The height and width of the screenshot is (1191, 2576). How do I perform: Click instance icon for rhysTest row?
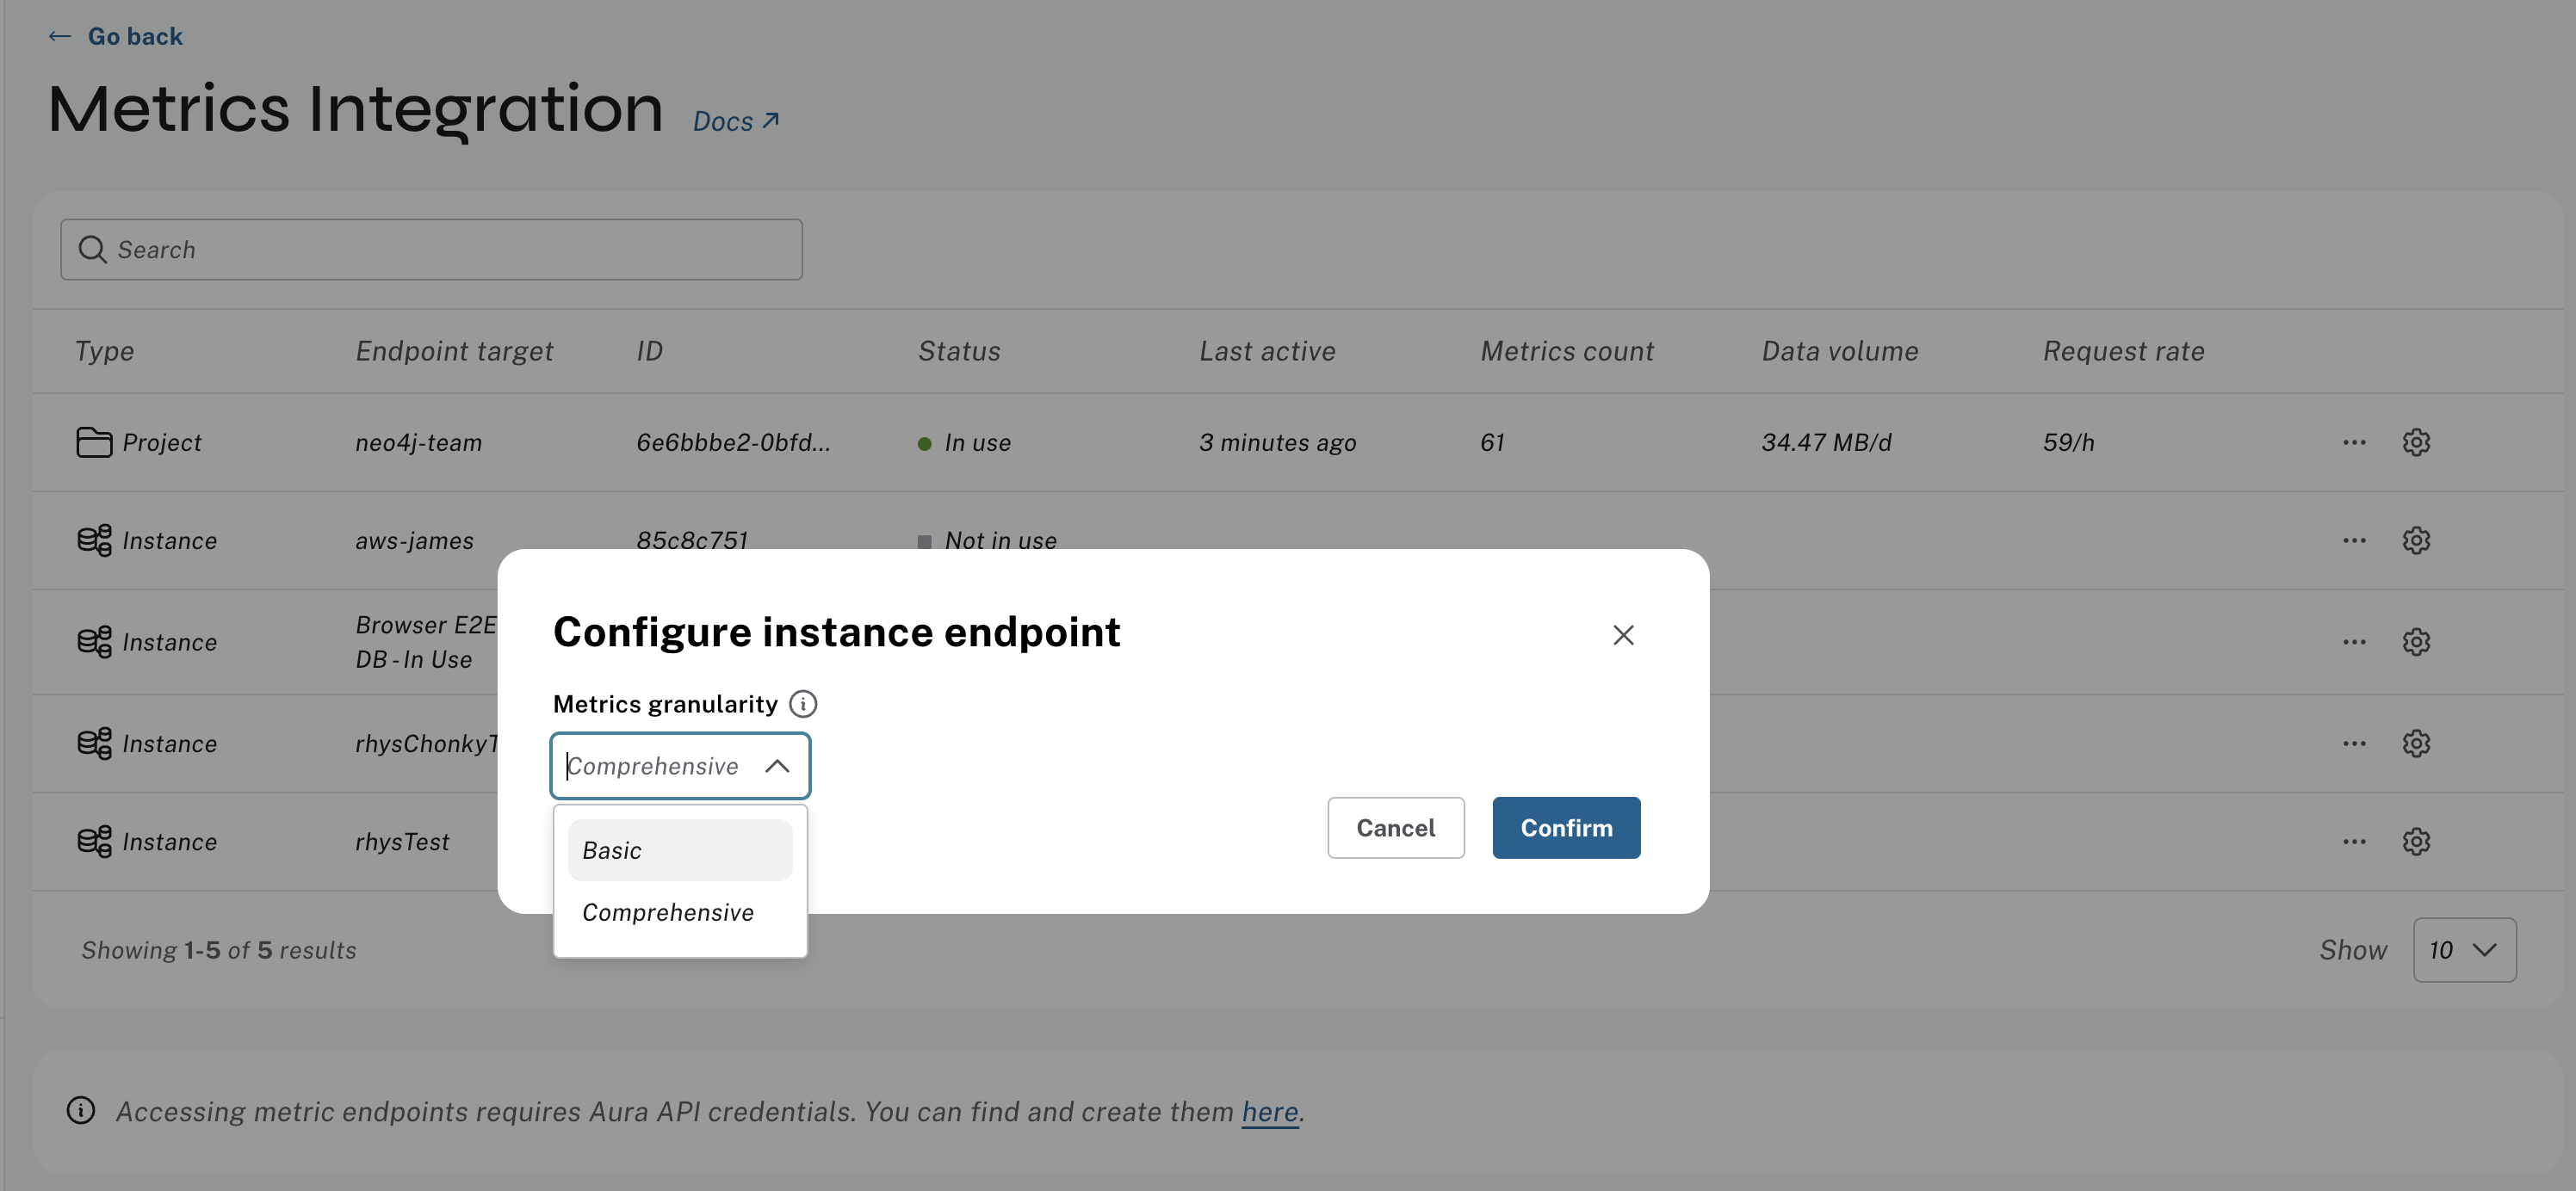pyautogui.click(x=94, y=842)
